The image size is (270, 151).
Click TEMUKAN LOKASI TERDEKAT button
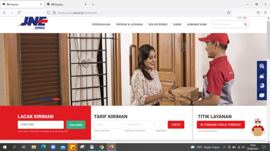(221, 125)
